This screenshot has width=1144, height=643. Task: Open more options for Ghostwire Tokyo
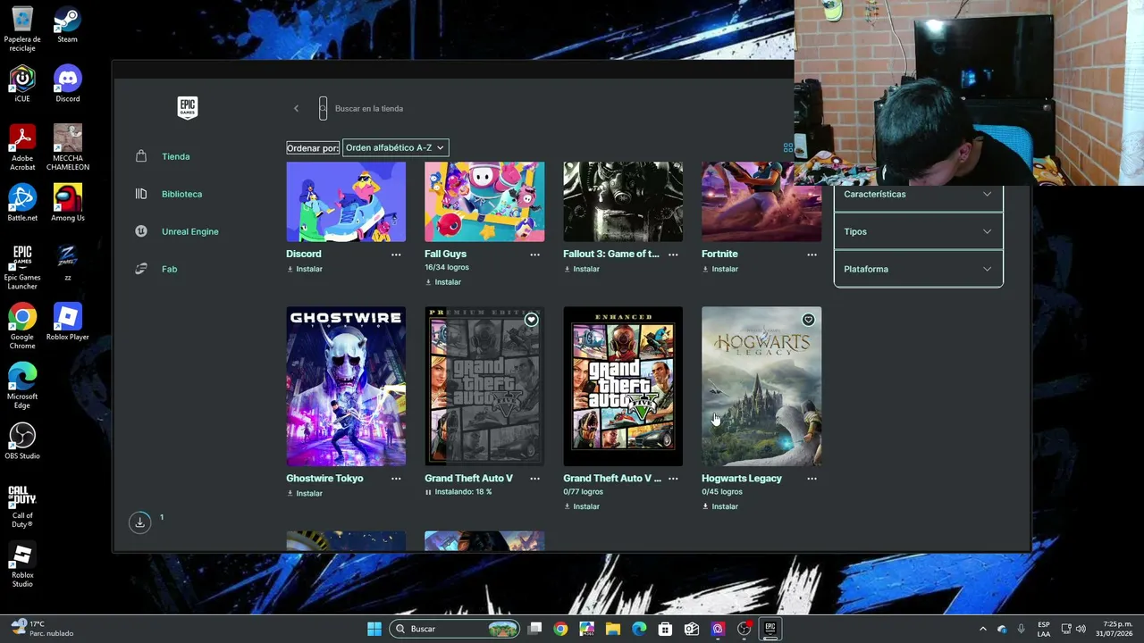pos(396,479)
